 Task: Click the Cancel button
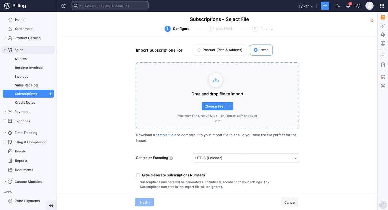tap(290, 202)
